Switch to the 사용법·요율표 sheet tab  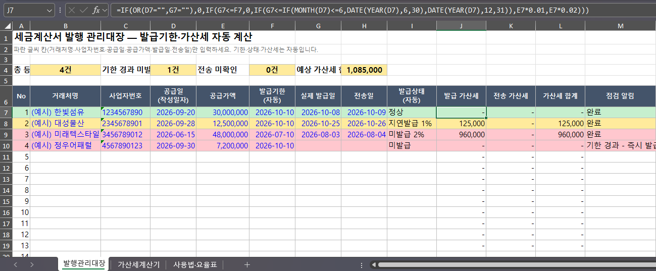195,264
